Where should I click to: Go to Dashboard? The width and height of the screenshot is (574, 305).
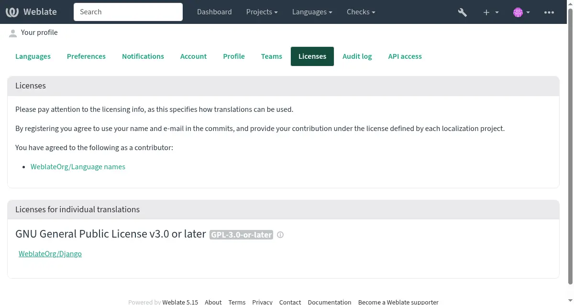coord(214,12)
